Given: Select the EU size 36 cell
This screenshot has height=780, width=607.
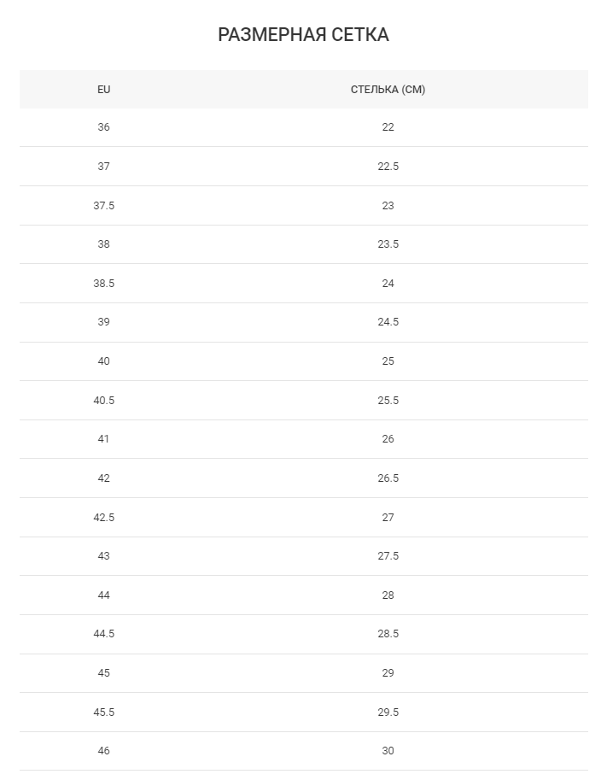Looking at the screenshot, I should point(103,127).
